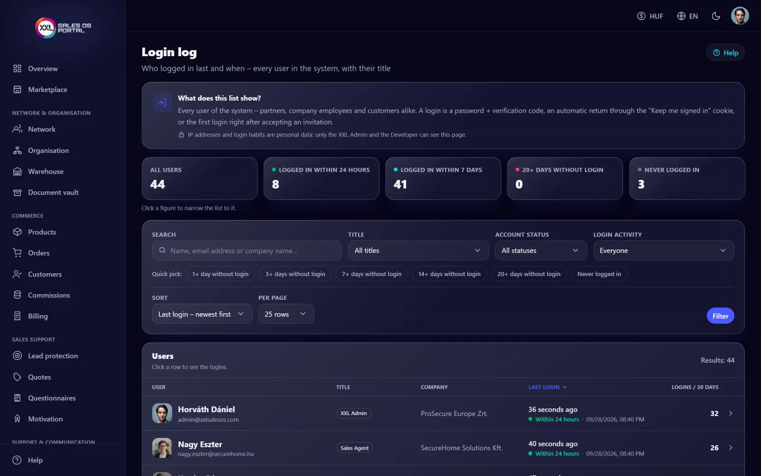The height and width of the screenshot is (476, 761).
Task: Toggle quick pick 7+ days without login
Action: coord(372,274)
